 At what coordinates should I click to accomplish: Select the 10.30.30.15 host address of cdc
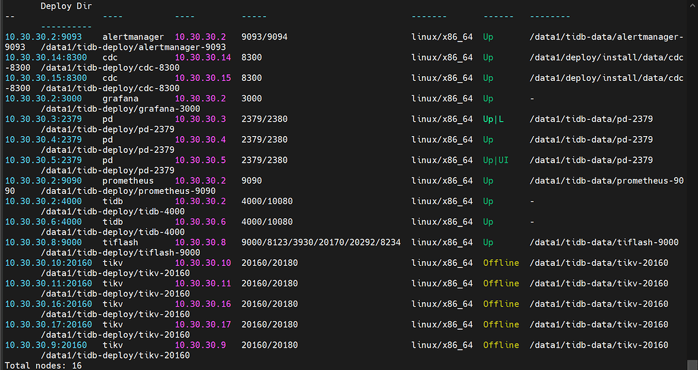click(x=203, y=78)
